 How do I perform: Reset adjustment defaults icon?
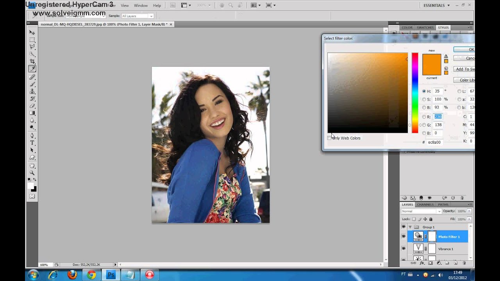(x=453, y=198)
